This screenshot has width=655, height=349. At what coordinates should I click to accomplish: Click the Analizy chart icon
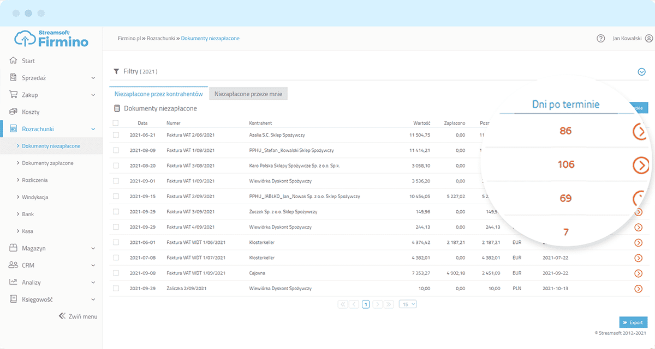pos(14,282)
